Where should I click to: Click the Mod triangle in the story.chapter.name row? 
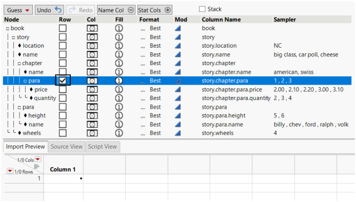point(178,72)
